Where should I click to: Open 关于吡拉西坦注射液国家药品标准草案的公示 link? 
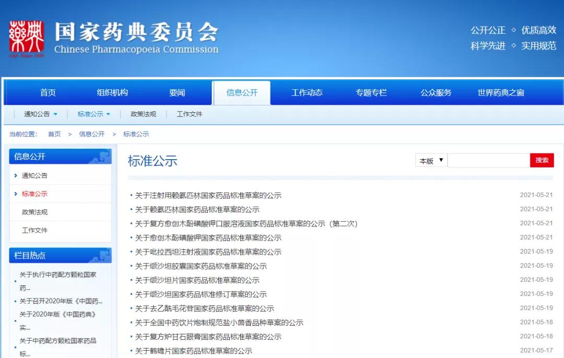coord(208,252)
